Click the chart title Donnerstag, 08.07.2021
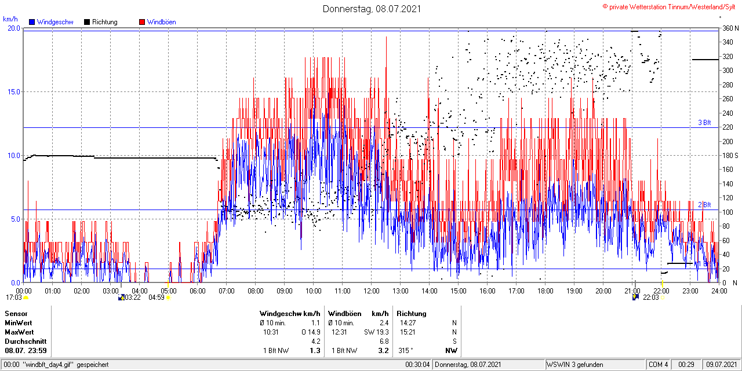742x371 pixels. [x=372, y=9]
